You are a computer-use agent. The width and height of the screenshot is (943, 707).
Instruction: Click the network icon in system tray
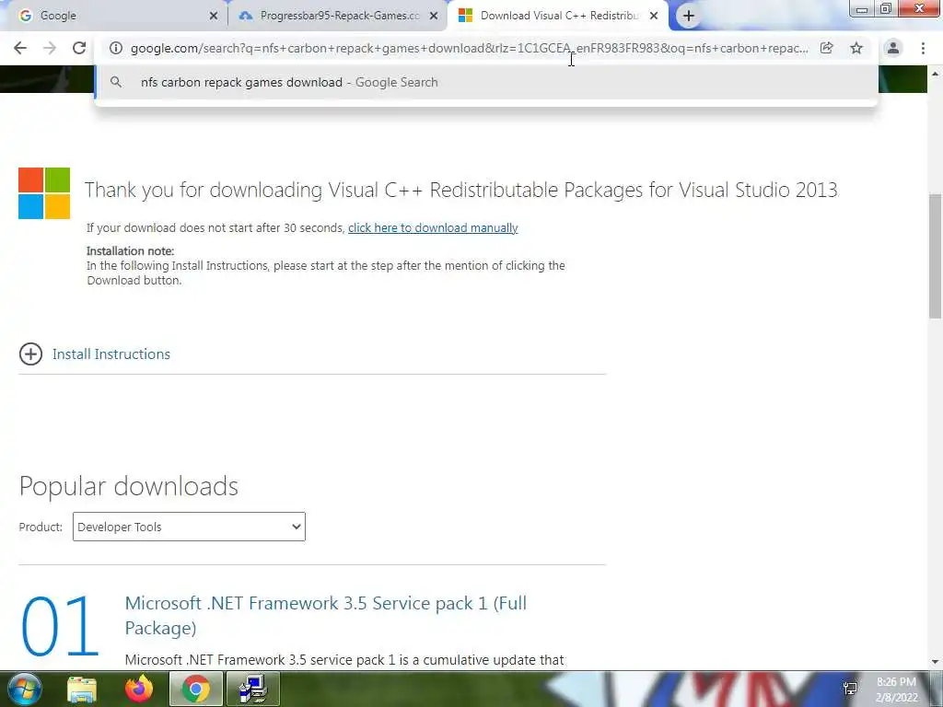850,690
